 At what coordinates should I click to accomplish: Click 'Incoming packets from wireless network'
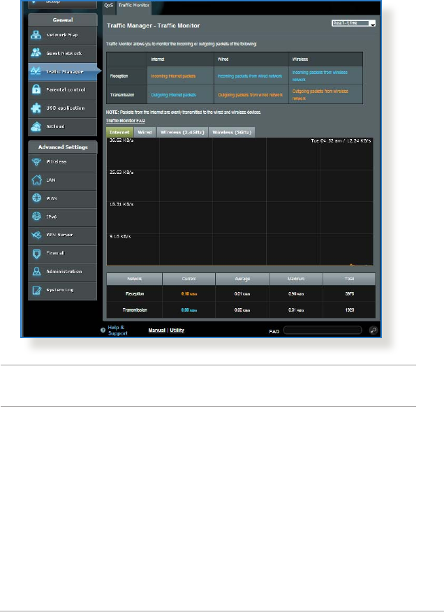(x=320, y=75)
